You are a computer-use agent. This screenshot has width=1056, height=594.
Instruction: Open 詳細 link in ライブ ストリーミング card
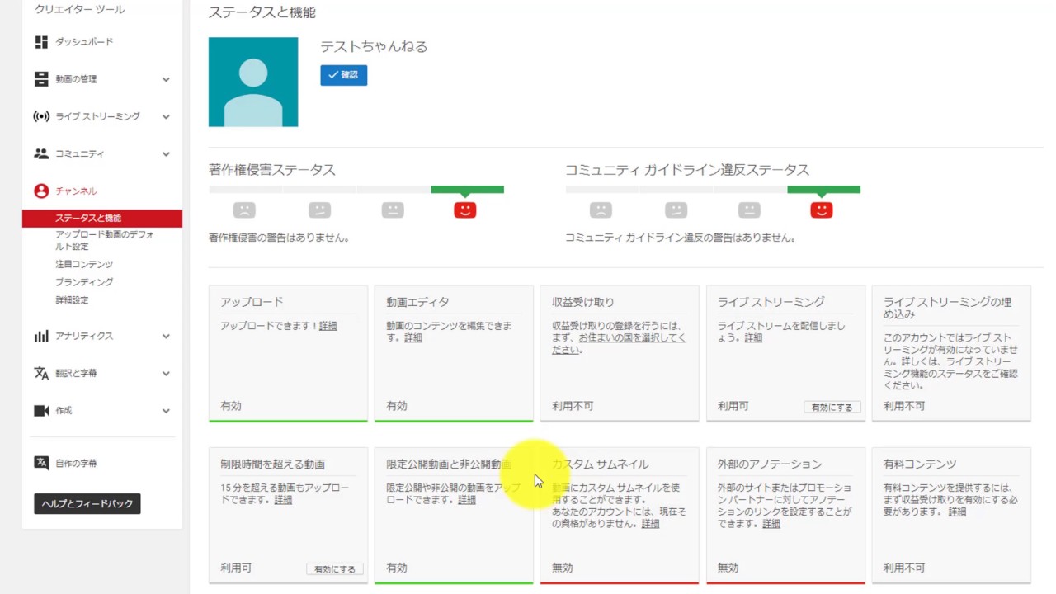click(753, 338)
